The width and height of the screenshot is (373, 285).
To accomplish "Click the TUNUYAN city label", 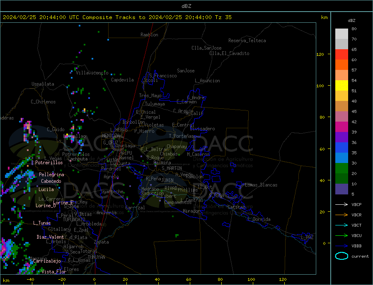I will click(96, 257).
